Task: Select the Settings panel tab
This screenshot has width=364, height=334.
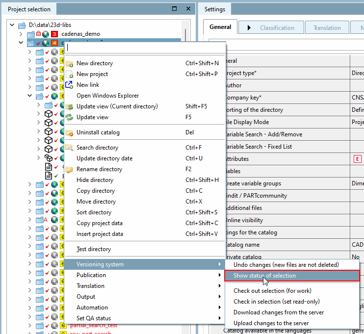Action: coord(215,9)
